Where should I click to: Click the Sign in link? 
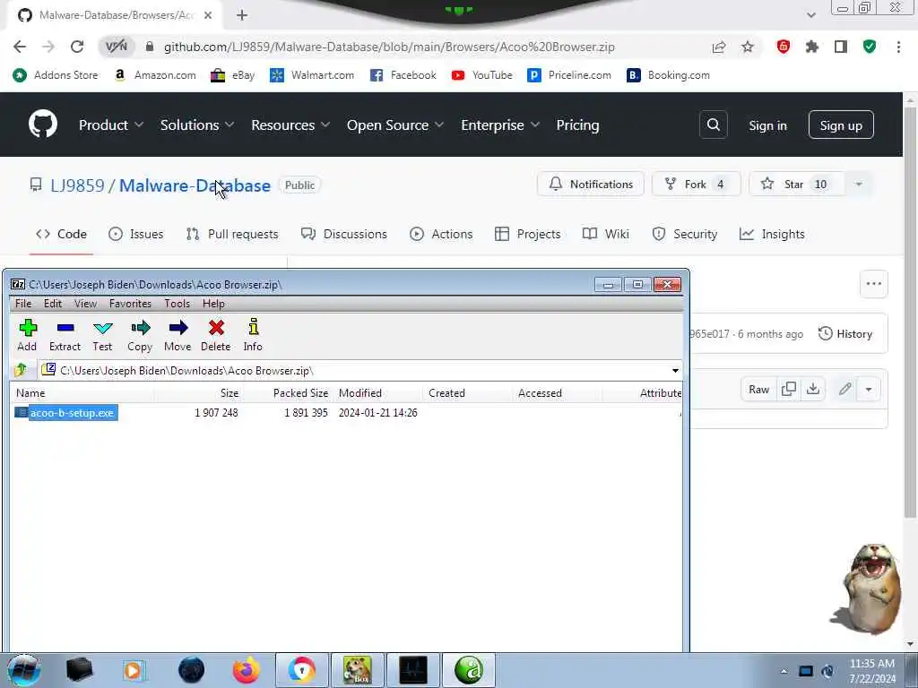(767, 125)
